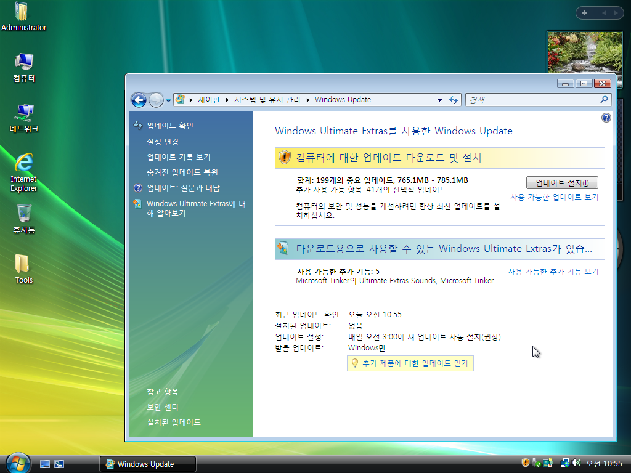This screenshot has height=473, width=631.
Task: Click the Control Panel icon in address bar
Action: click(180, 99)
